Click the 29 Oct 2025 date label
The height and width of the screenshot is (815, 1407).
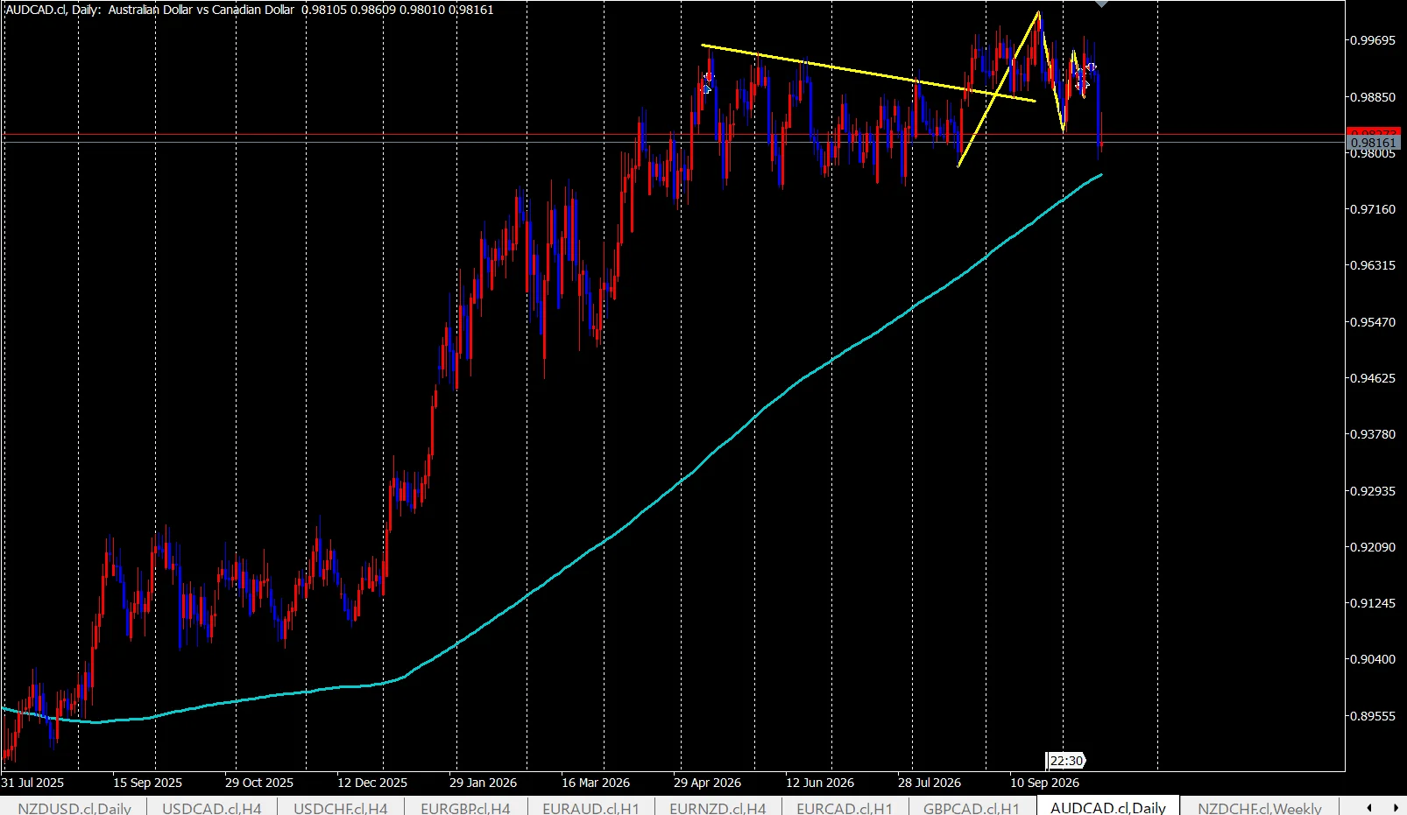259,783
